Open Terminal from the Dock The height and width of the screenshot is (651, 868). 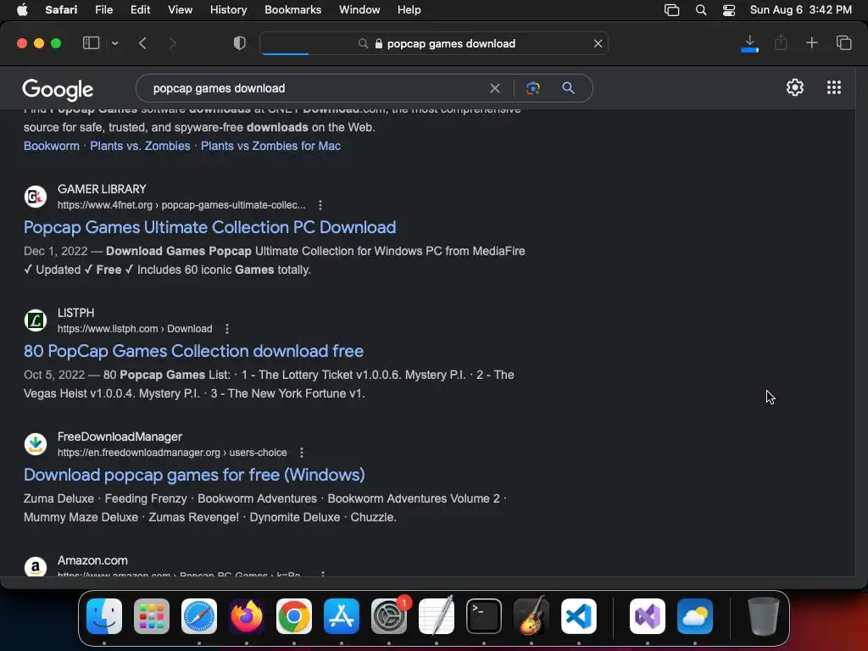coord(484,616)
